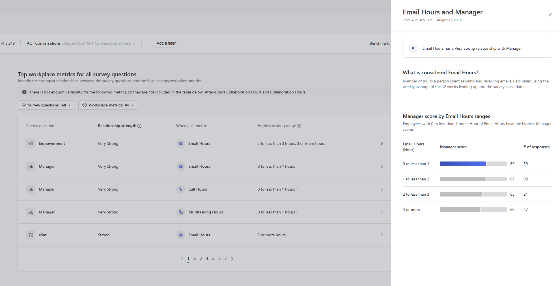Click the Email Hours icon beside Empowerment
The width and height of the screenshot is (560, 286).
(180, 143)
